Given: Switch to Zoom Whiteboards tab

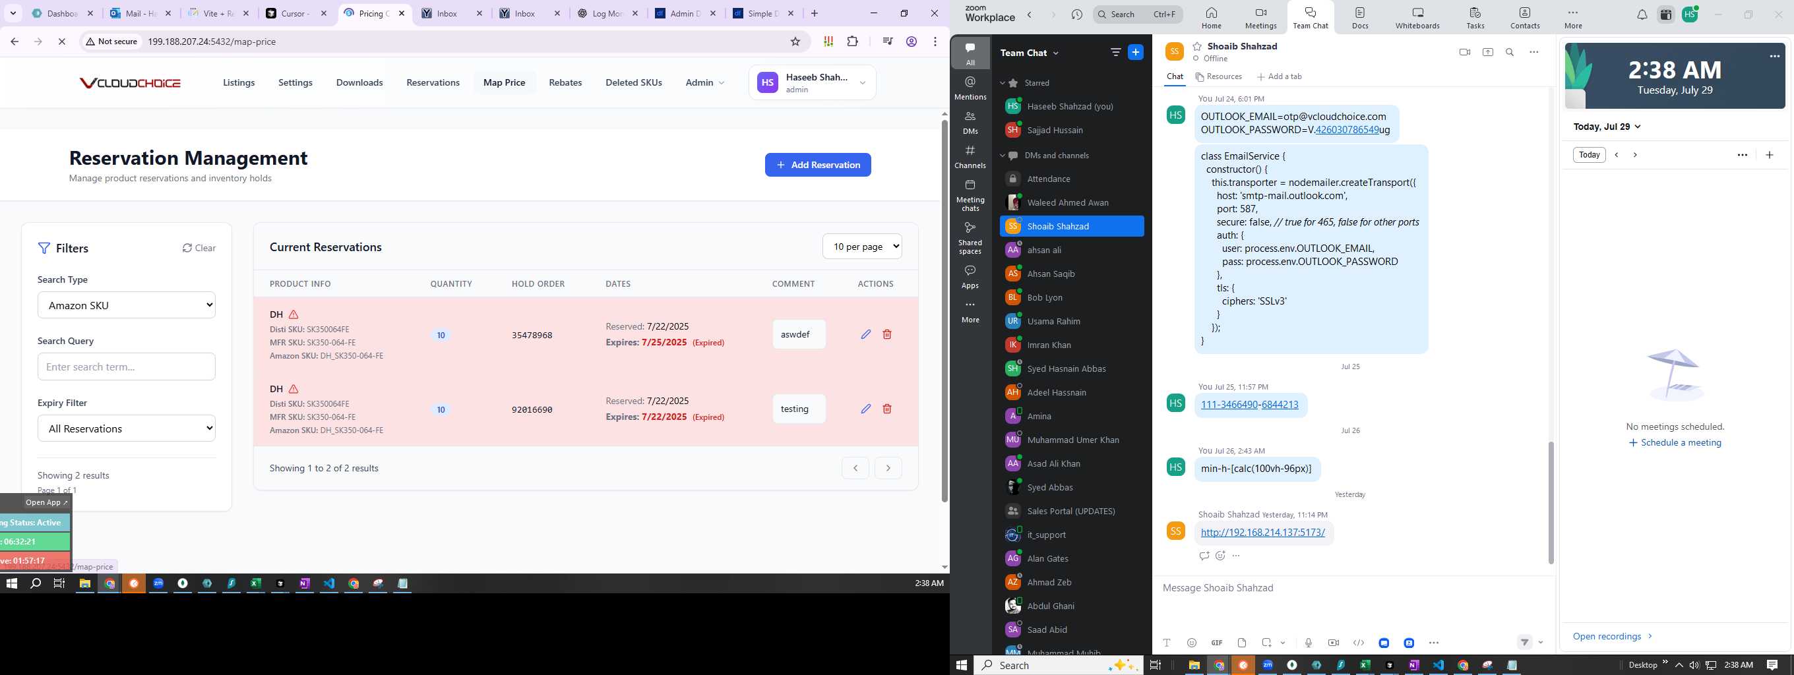Looking at the screenshot, I should tap(1417, 18).
